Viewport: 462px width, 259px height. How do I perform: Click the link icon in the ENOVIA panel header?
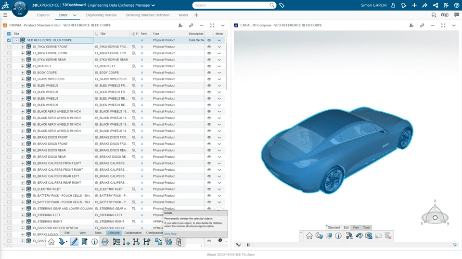pos(191,25)
